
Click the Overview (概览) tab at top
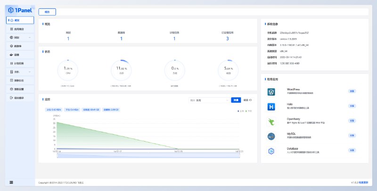tap(47, 12)
